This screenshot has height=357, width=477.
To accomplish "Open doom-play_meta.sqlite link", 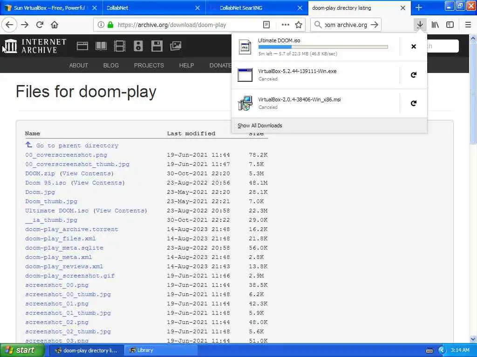I will click(x=64, y=248).
